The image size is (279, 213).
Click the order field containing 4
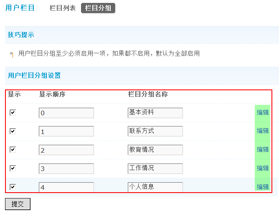[66, 187]
